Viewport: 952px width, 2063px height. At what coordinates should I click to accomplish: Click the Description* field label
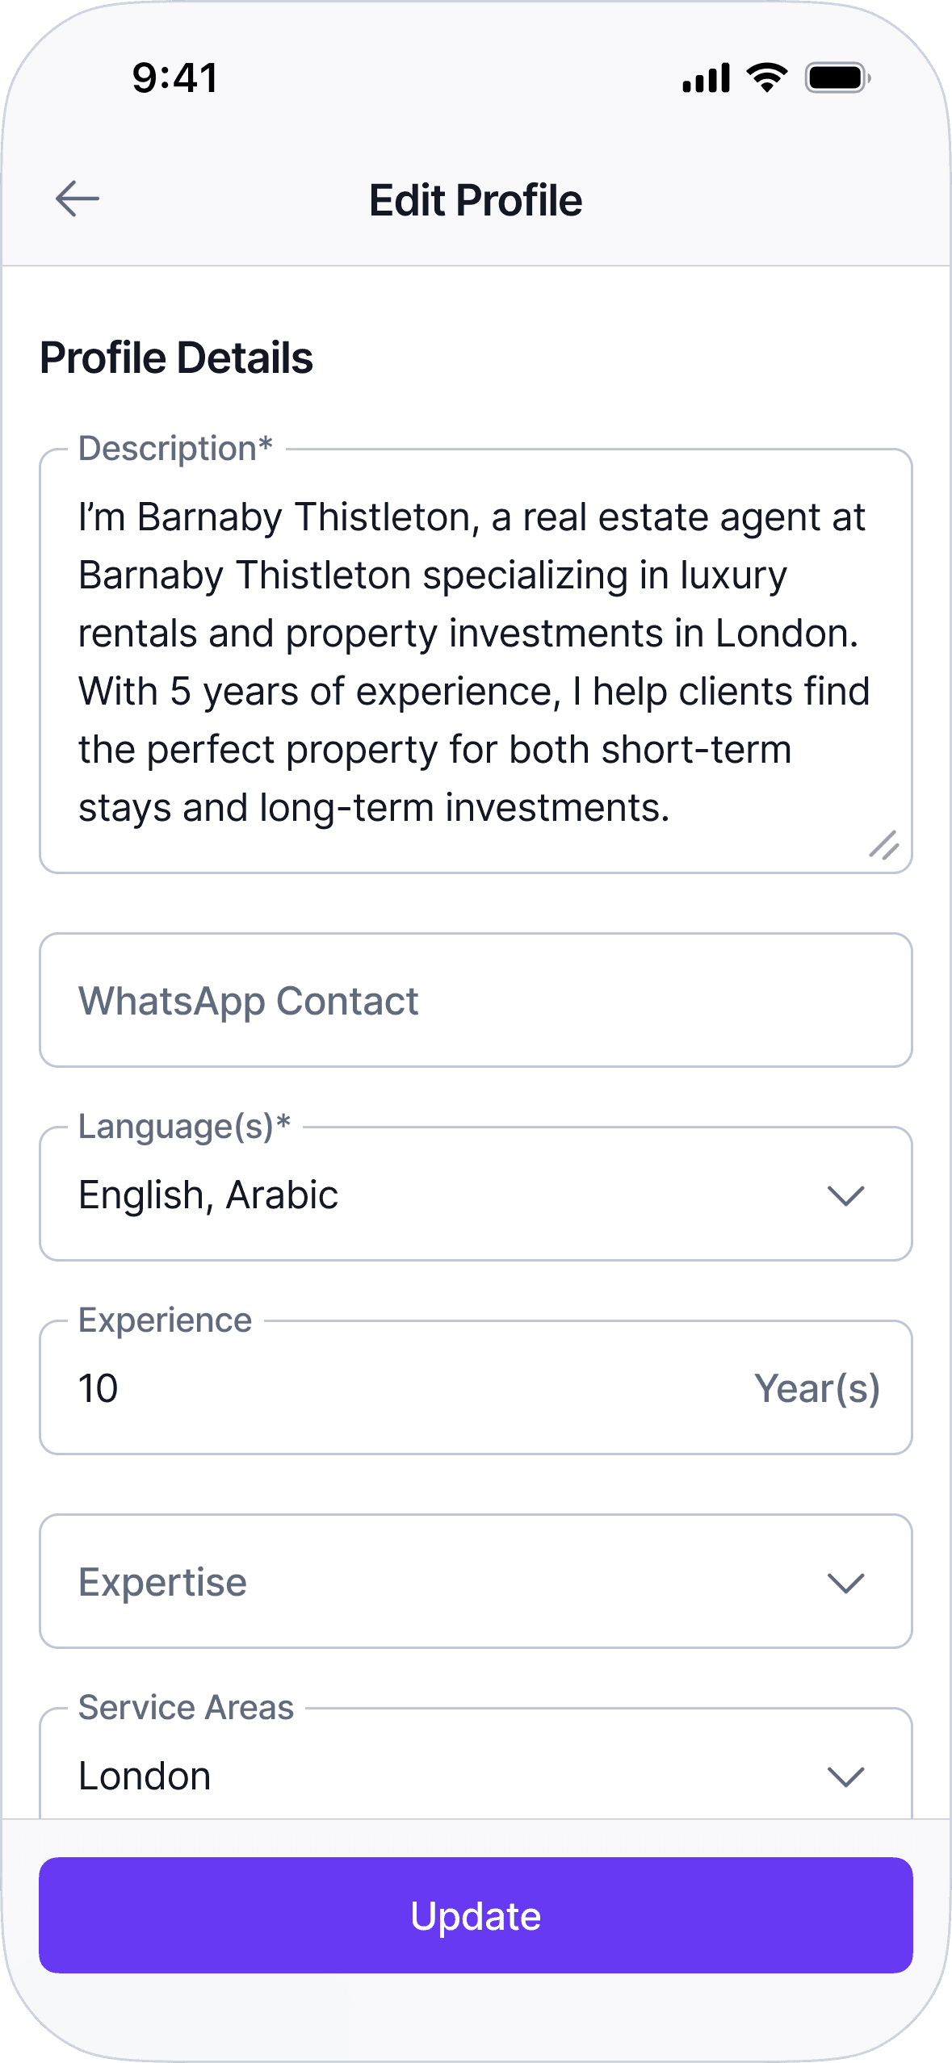tap(175, 449)
